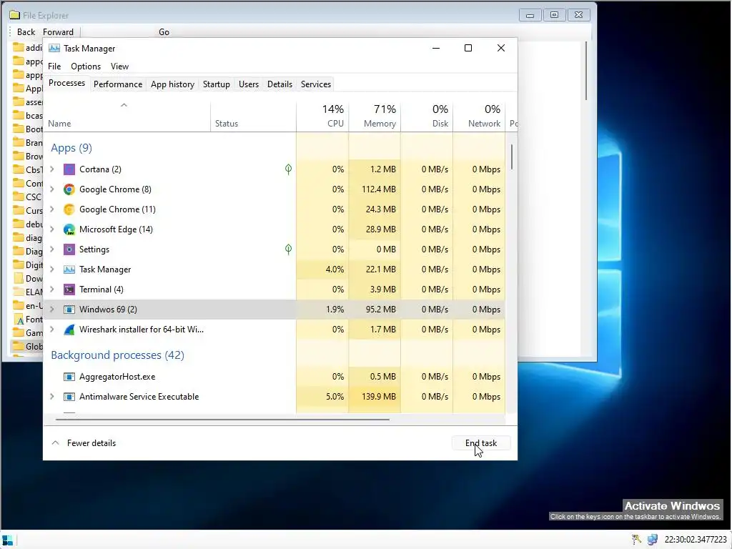732x549 pixels.
Task: Switch to the Startup tab
Action: 216,84
